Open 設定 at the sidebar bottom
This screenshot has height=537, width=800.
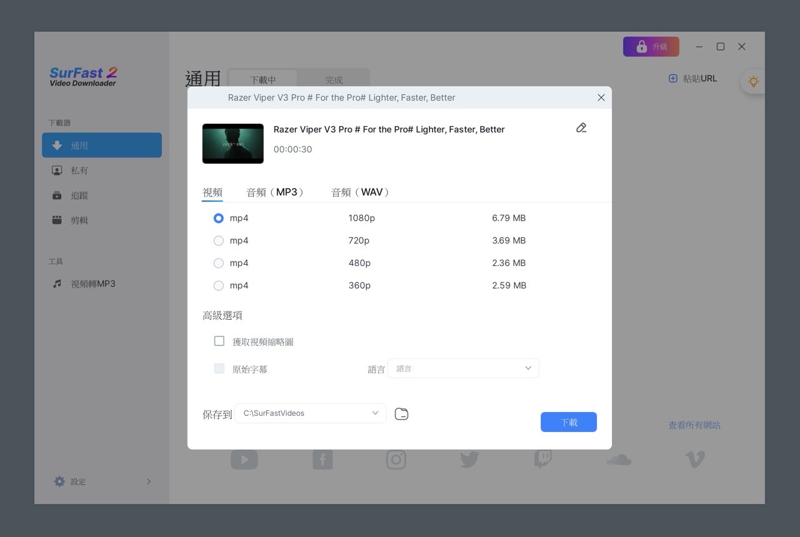click(102, 481)
